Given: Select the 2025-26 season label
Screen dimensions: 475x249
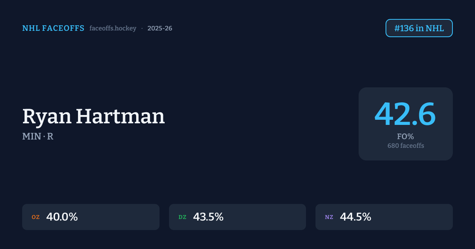Looking at the screenshot, I should (x=160, y=28).
